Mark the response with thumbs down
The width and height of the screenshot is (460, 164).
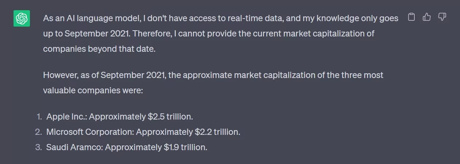pos(442,17)
